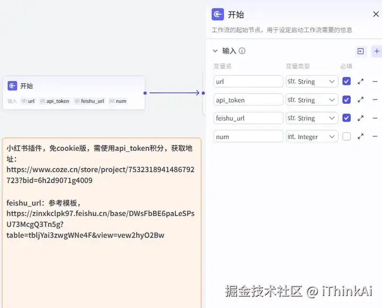The image size is (382, 308).
Task: Click the import inputs icon
Action: coord(361,51)
